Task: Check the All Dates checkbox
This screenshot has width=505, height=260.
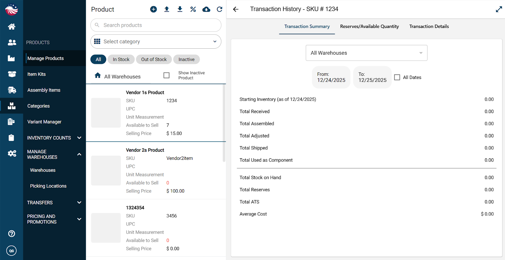Action: click(397, 77)
